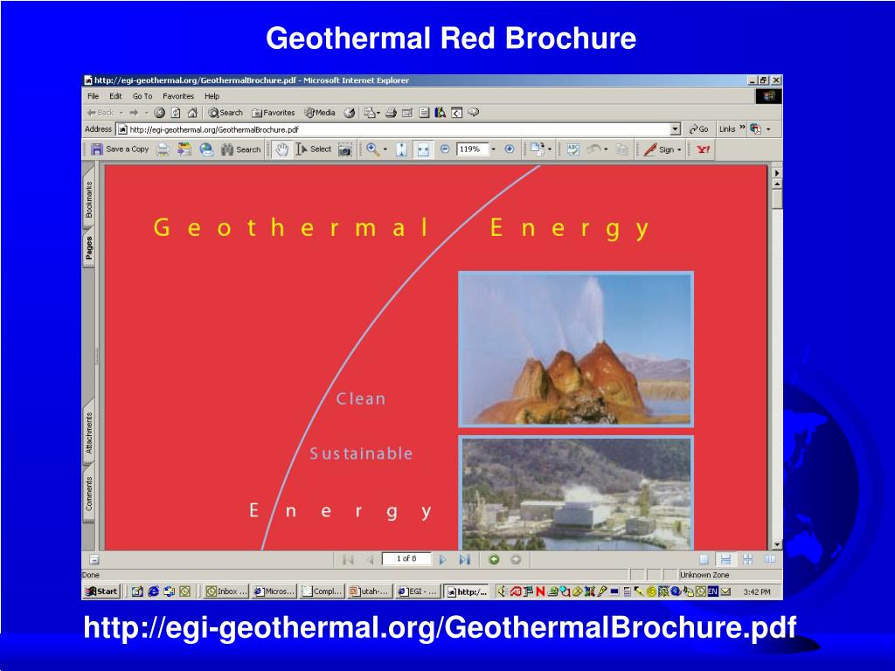The width and height of the screenshot is (895, 671).
Task: Open the Go To menu
Action: 142,96
